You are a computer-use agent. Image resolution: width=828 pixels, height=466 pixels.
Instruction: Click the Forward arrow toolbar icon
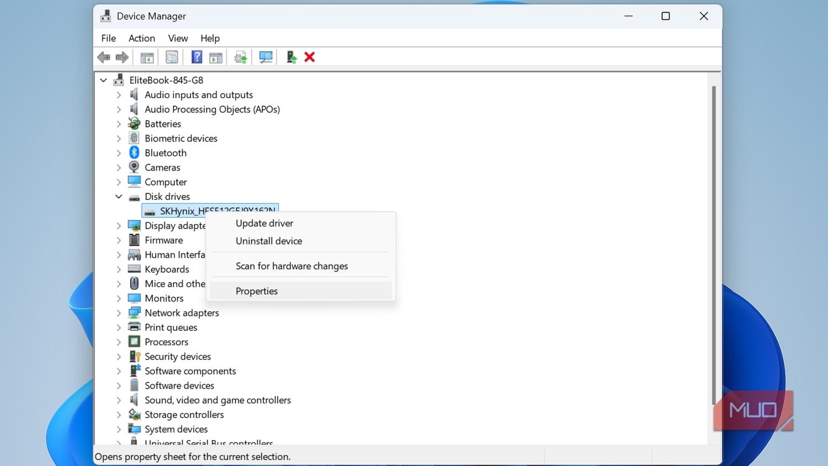122,57
